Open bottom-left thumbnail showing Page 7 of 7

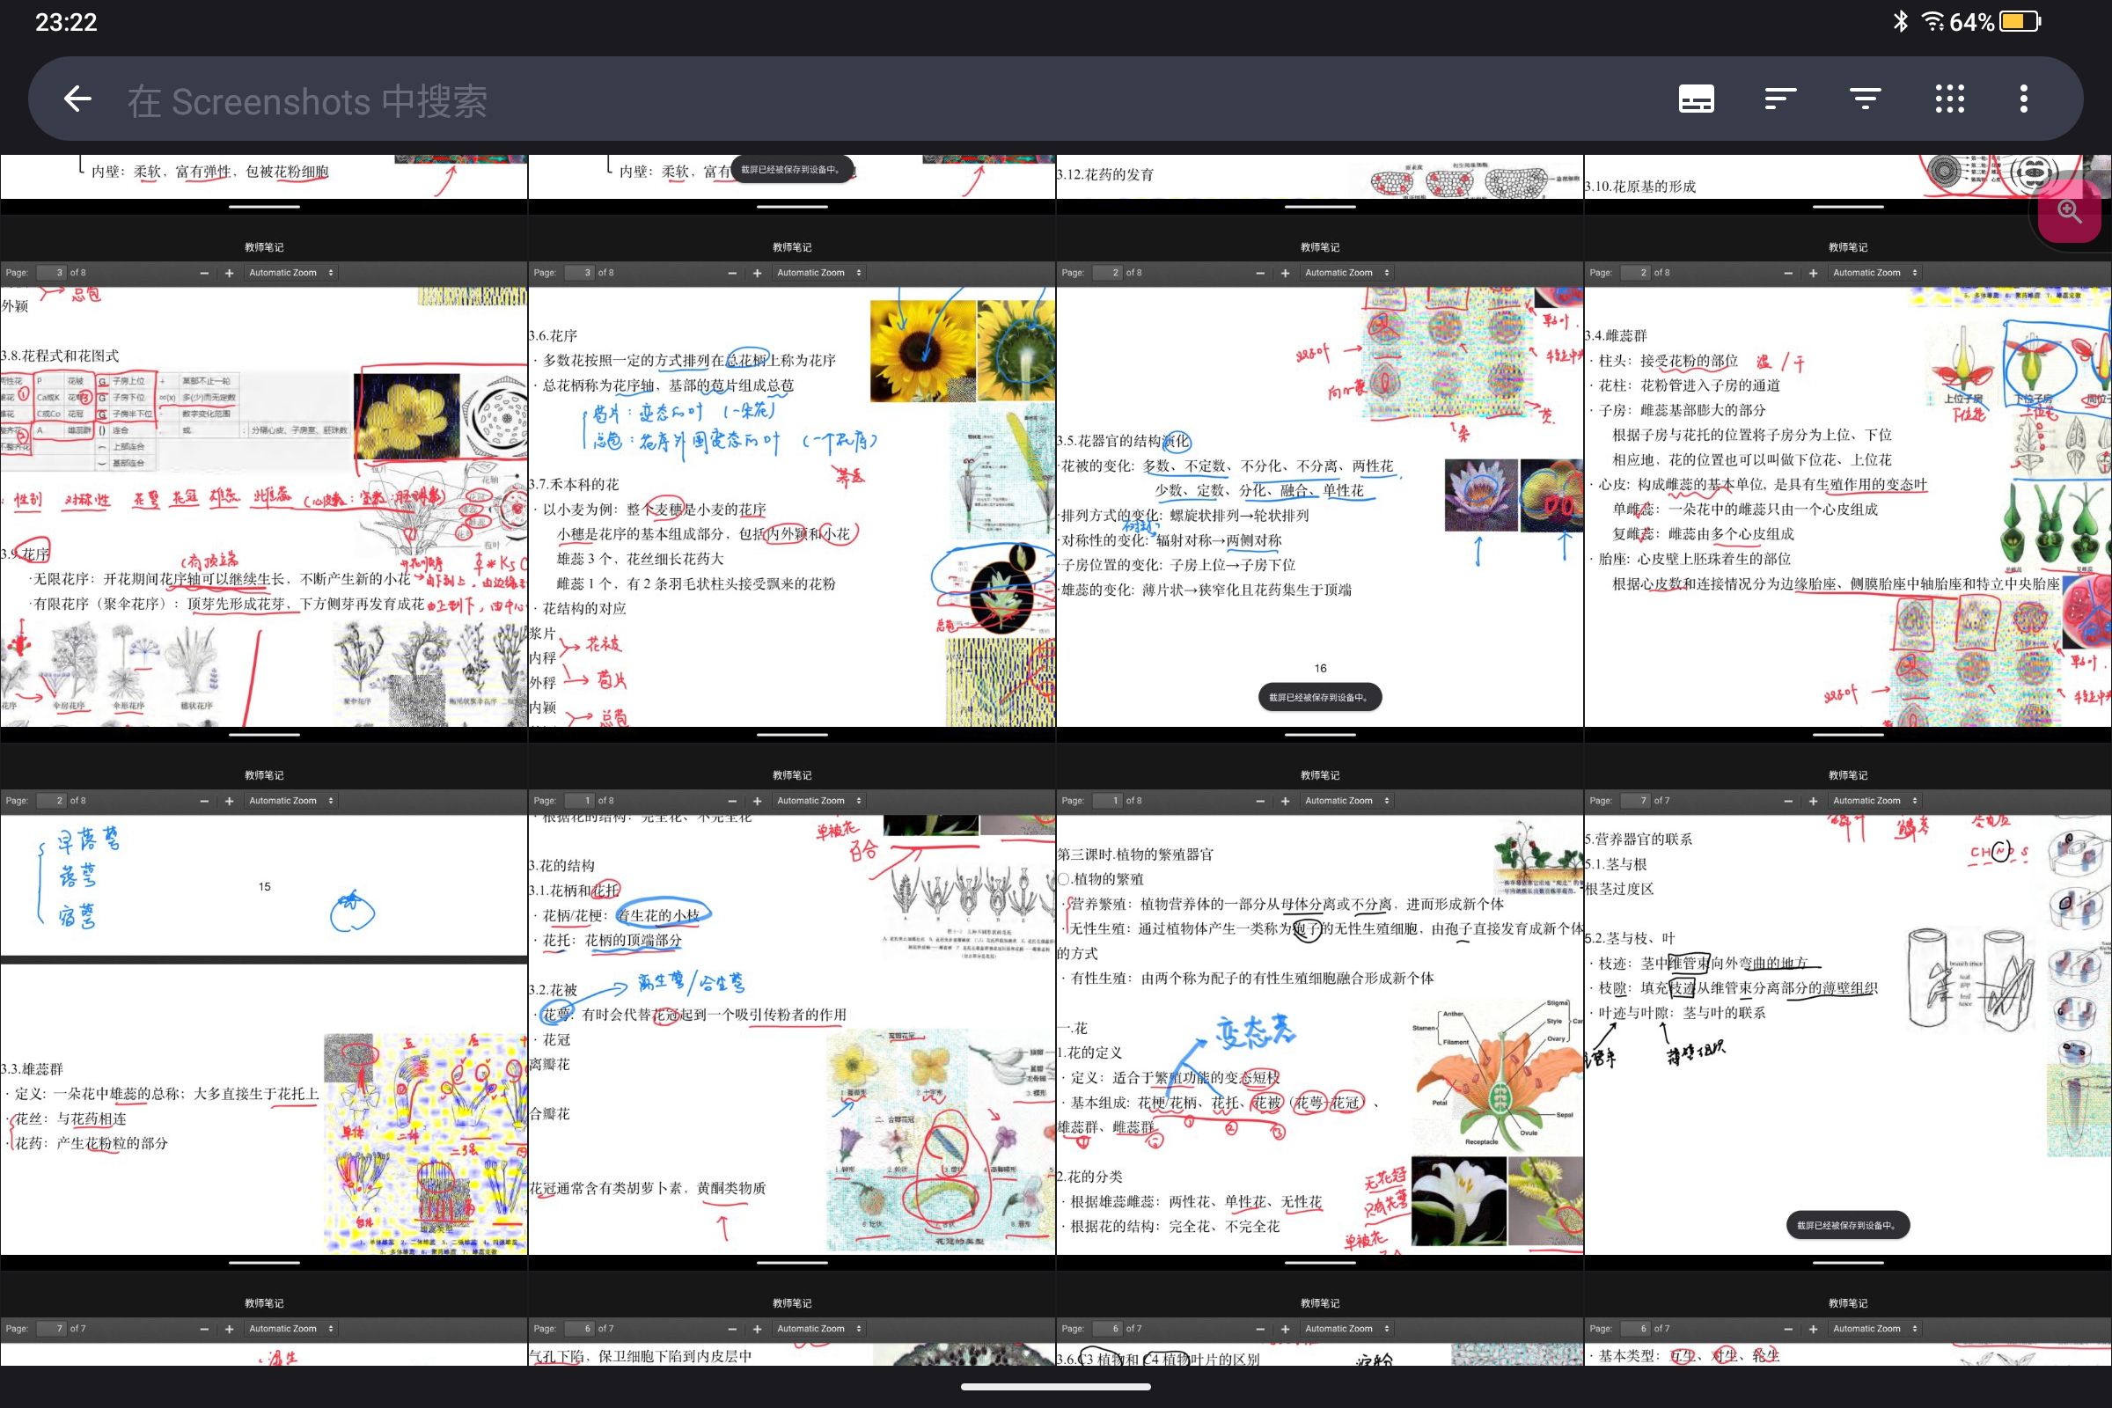pyautogui.click(x=264, y=1319)
